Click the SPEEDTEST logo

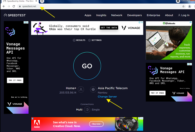[15, 15]
